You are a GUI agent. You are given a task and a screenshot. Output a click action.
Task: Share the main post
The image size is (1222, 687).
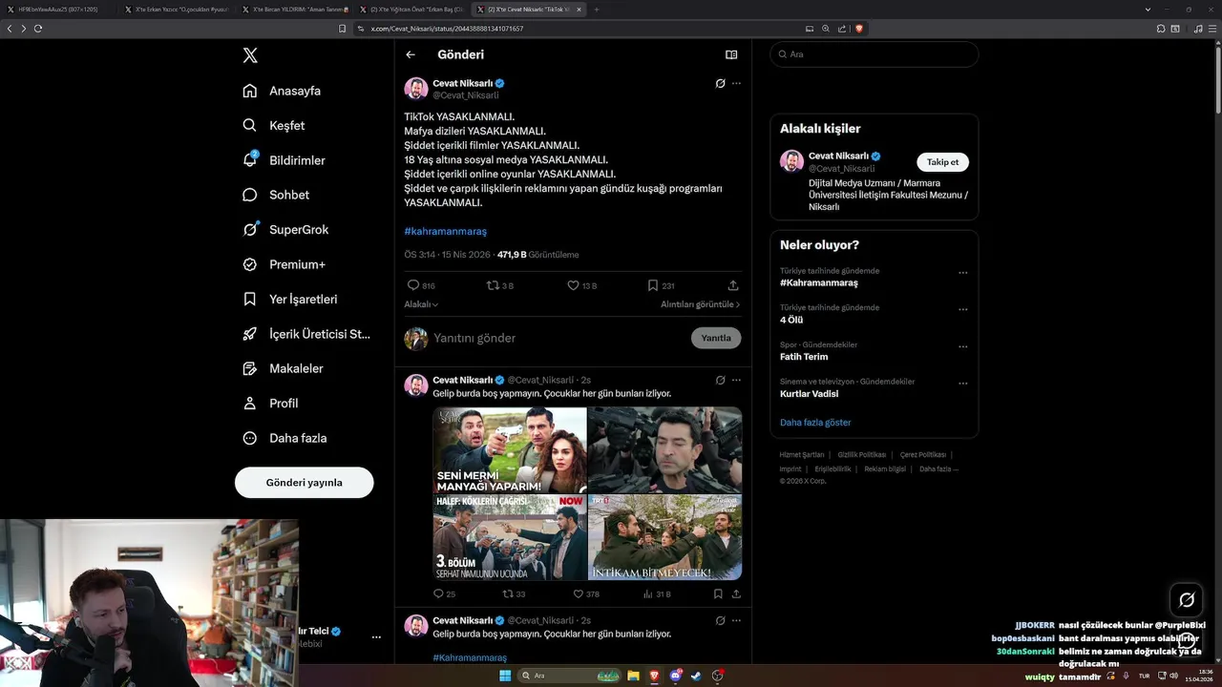[x=733, y=285]
